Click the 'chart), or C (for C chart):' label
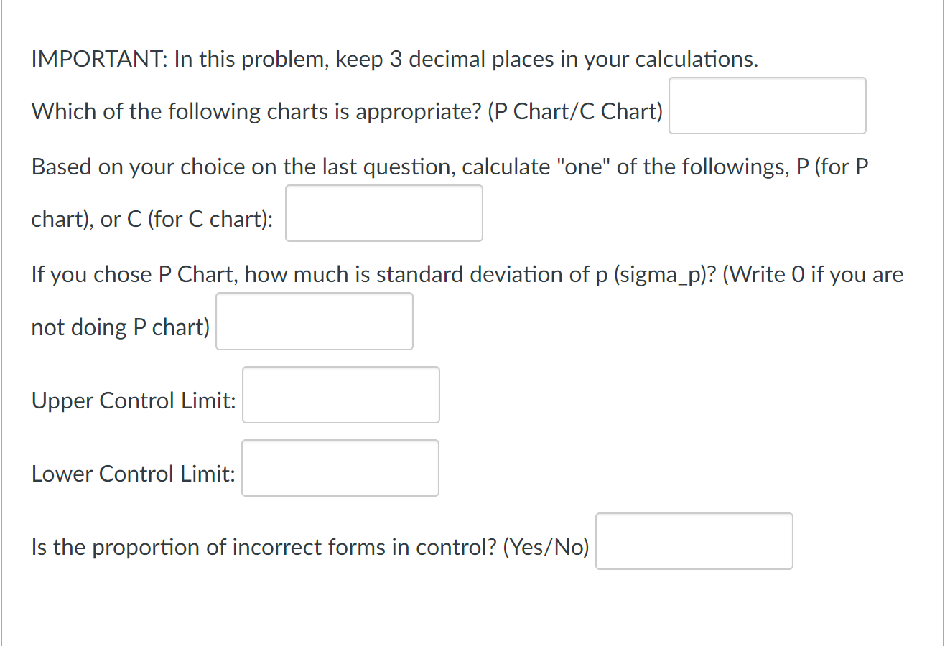Viewport: 945px width, 646px height. click(x=152, y=220)
